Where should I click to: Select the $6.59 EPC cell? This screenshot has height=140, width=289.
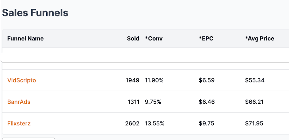tap(206, 80)
